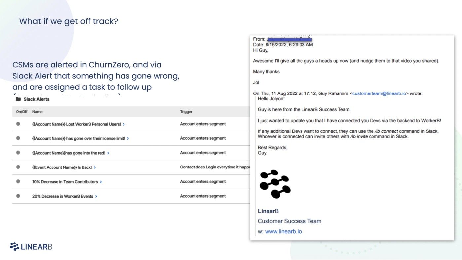The image size is (462, 260).
Task: Expand the 20% Decrease in WorkerB Events alert
Action: [96, 196]
